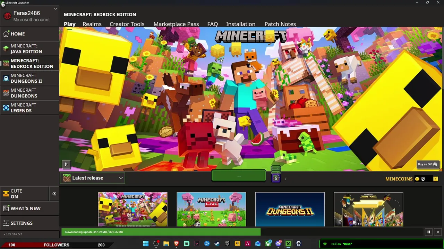Launch Brave browser from the taskbar
Screen dimensions: 444x249
176,244
